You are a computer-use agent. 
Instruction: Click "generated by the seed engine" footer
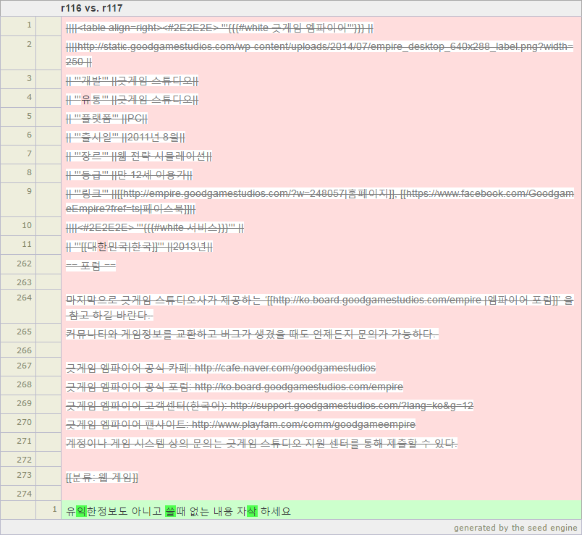(515, 528)
